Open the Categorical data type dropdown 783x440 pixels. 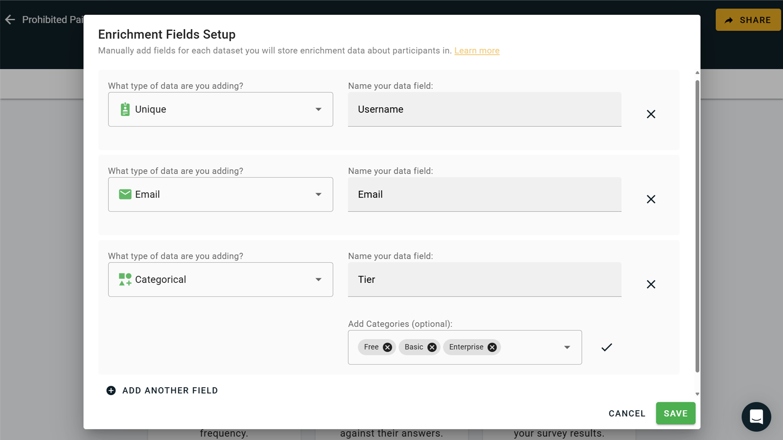(x=220, y=280)
